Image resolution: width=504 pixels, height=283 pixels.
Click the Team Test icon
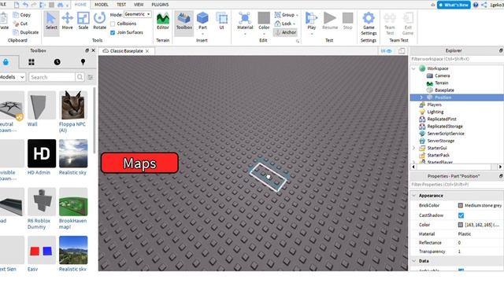[390, 24]
